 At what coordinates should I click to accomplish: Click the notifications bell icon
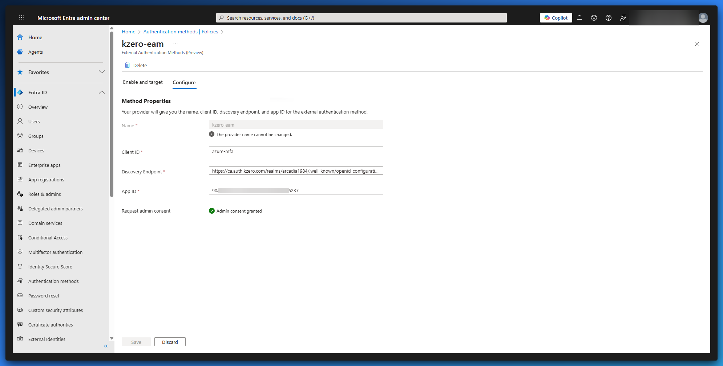click(x=579, y=18)
